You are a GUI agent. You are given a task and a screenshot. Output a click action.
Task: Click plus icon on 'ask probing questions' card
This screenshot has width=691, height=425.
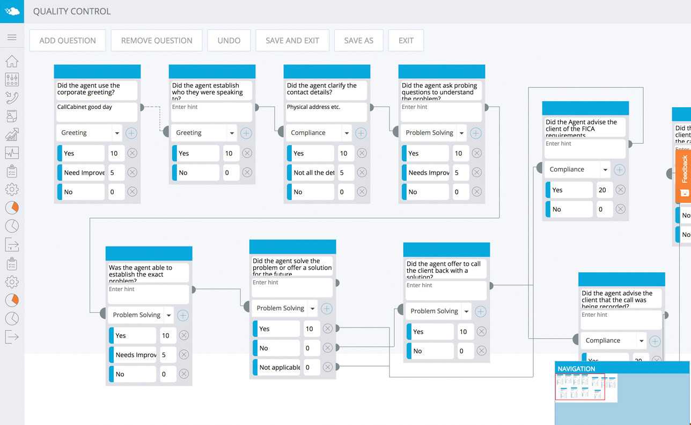tap(476, 133)
